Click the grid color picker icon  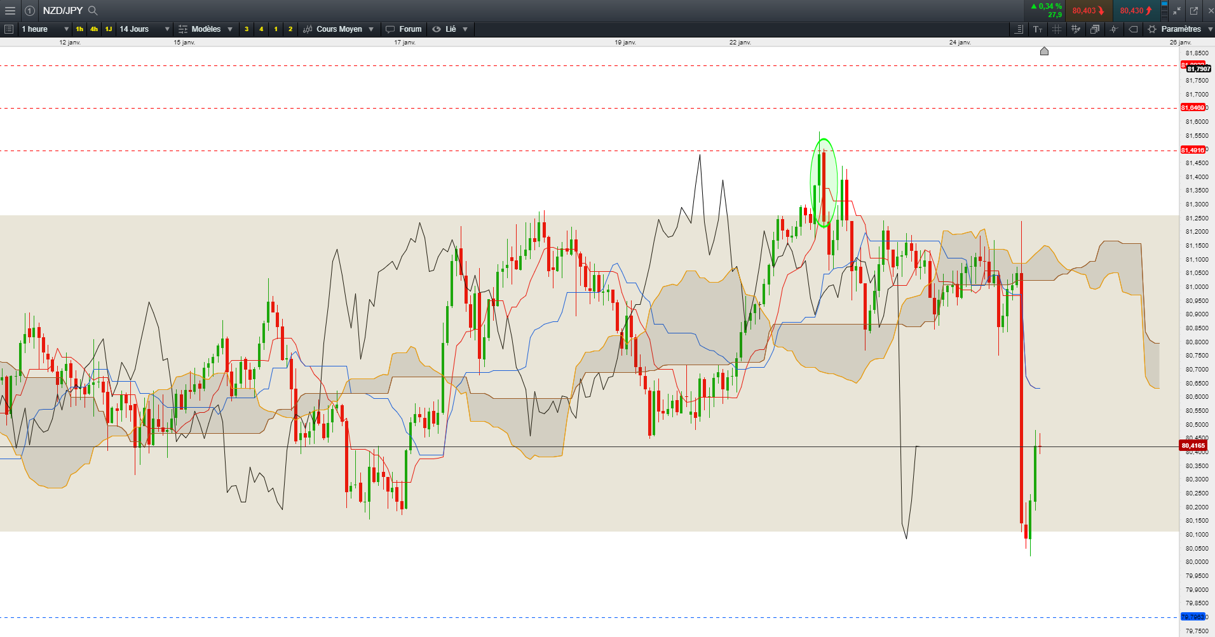[1076, 29]
